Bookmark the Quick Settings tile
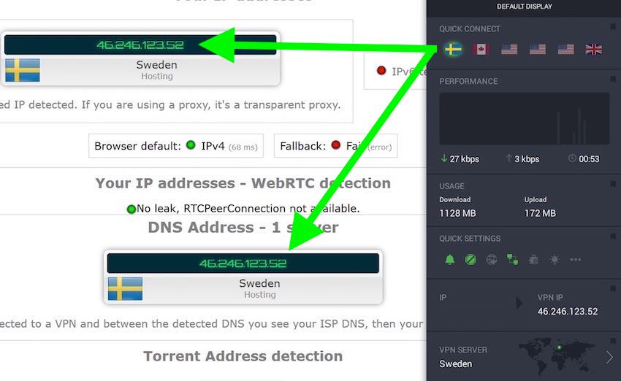 coord(613,236)
